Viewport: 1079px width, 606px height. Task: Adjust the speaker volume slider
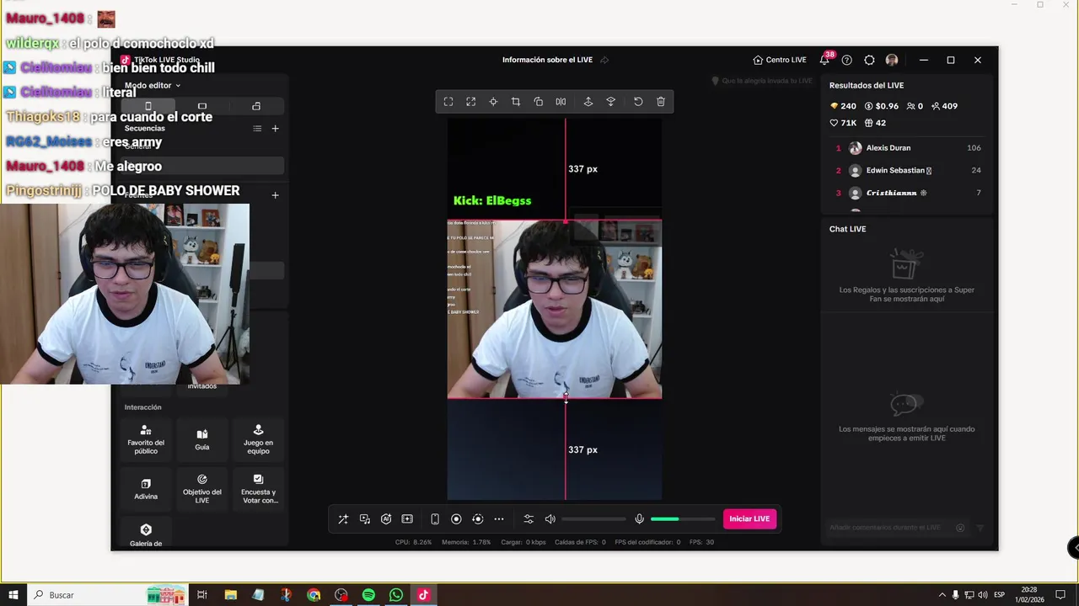pyautogui.click(x=594, y=519)
